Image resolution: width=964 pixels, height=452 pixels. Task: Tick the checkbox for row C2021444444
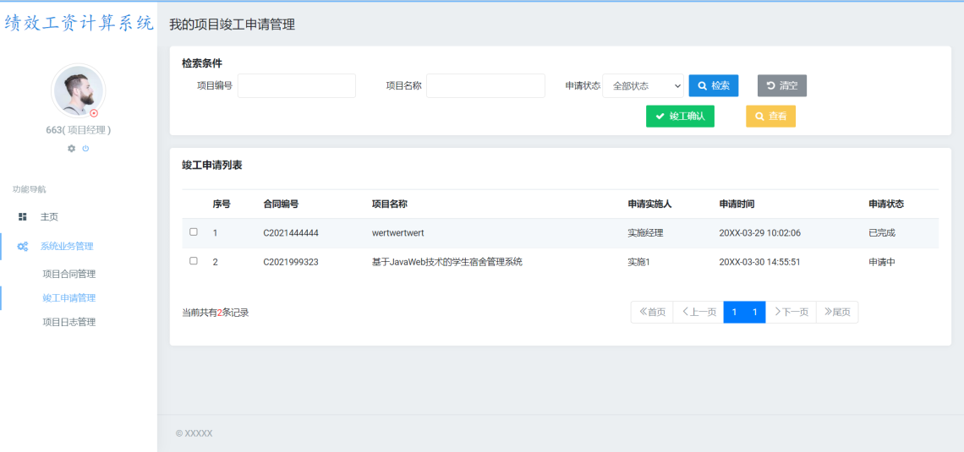point(194,232)
